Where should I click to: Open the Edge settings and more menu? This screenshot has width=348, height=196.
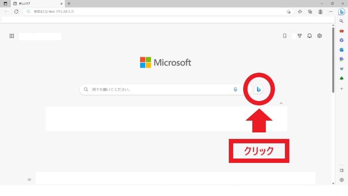point(331,12)
